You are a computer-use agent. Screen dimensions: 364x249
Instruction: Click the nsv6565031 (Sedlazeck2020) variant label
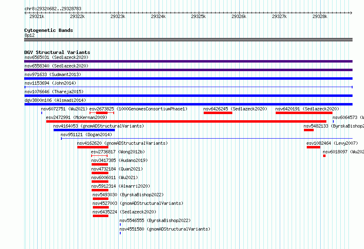pos(56,57)
